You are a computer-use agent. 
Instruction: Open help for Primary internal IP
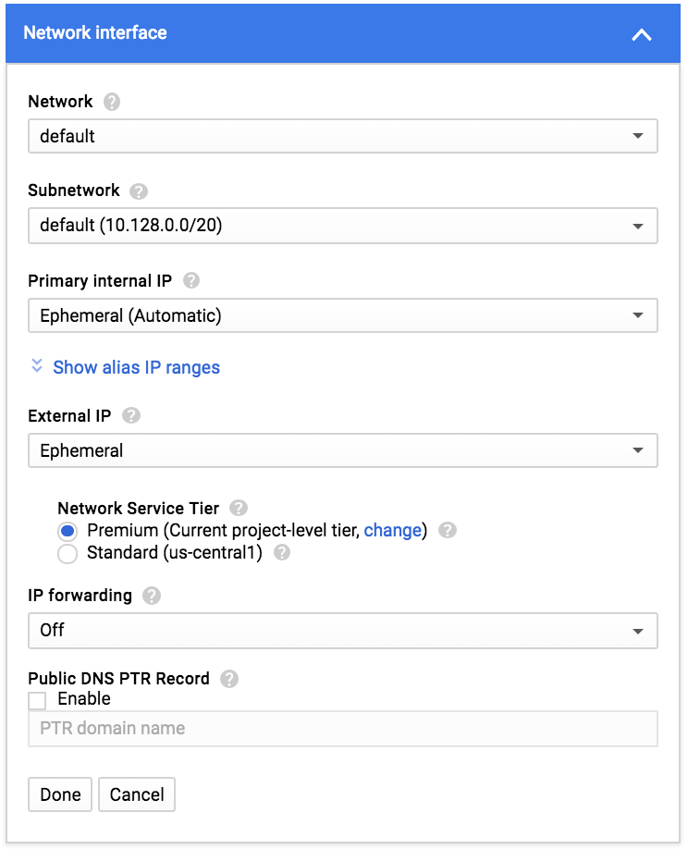pos(191,280)
